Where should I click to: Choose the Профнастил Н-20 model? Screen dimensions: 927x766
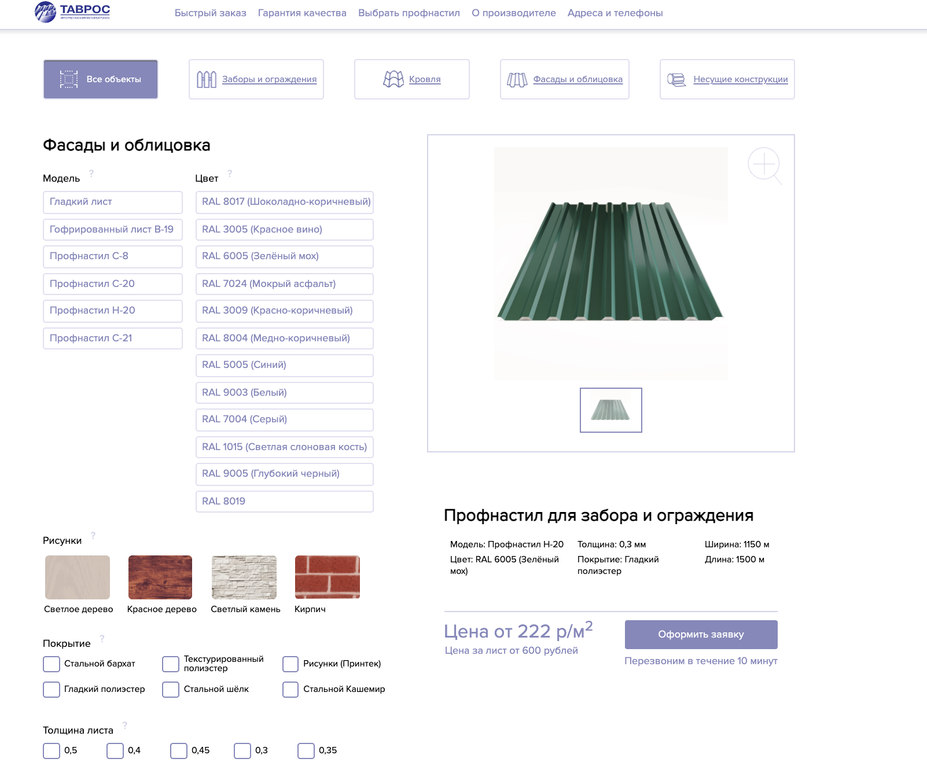point(113,311)
